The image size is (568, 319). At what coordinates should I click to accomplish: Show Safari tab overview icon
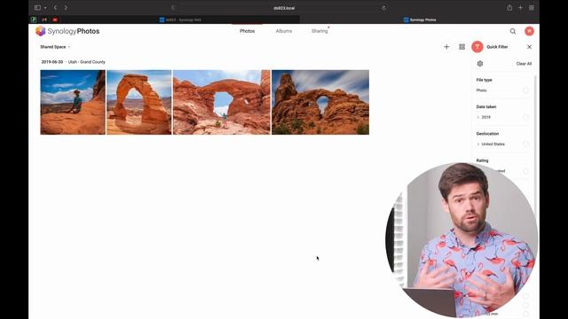pos(532,8)
